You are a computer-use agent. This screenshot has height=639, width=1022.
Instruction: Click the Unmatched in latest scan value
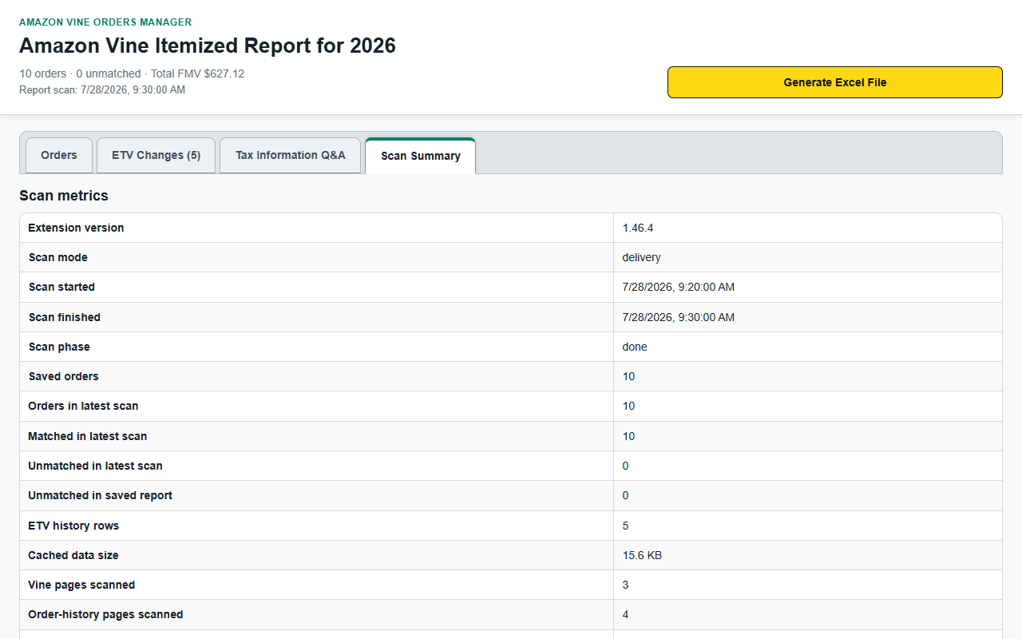pyautogui.click(x=626, y=466)
